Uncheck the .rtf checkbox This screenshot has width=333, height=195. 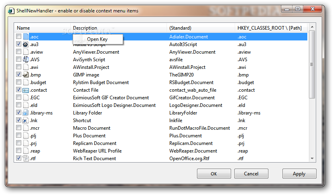pyautogui.click(x=19, y=158)
